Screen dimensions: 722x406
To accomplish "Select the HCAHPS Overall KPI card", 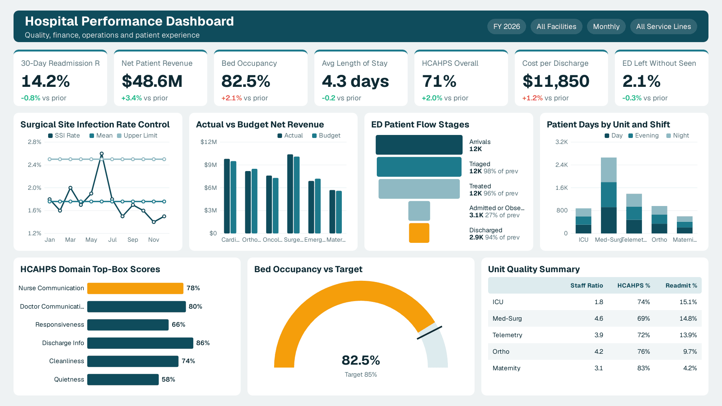I will pyautogui.click(x=461, y=78).
